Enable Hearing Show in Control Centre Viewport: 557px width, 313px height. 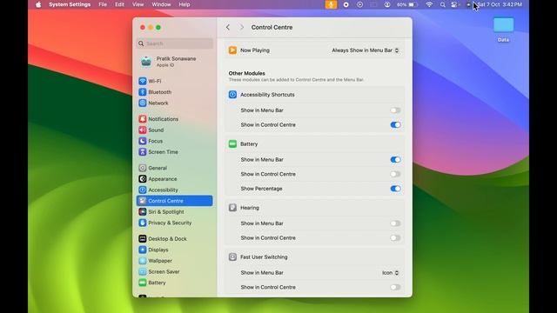395,238
